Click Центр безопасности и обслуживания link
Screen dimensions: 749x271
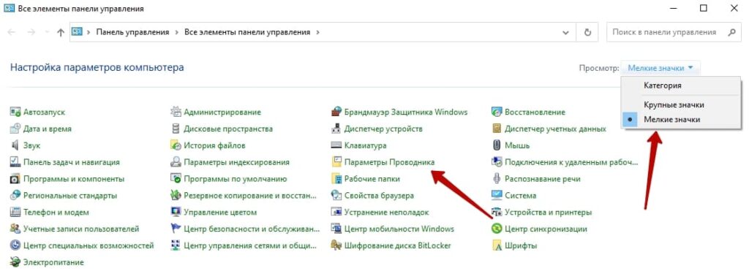[252, 229]
